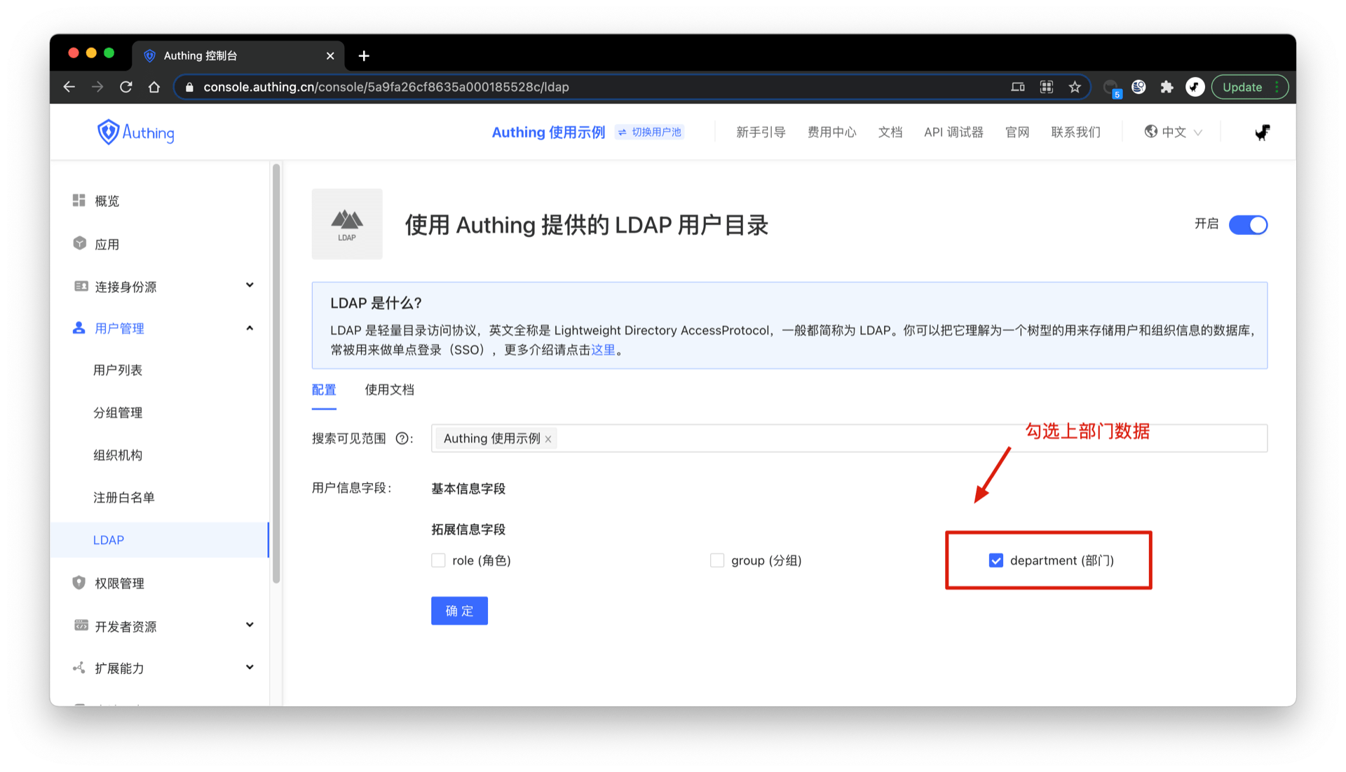Image resolution: width=1346 pixels, height=772 pixels.
Task: Click the browser home icon
Action: pyautogui.click(x=154, y=87)
